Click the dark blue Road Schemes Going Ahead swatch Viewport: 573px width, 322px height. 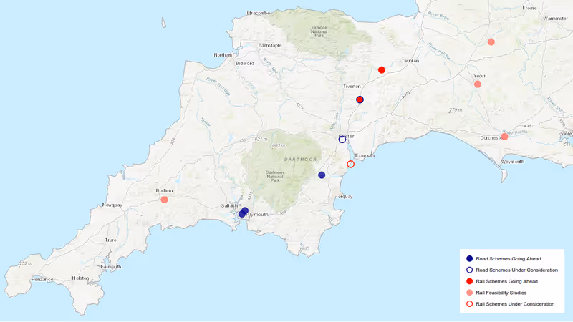tap(470, 258)
